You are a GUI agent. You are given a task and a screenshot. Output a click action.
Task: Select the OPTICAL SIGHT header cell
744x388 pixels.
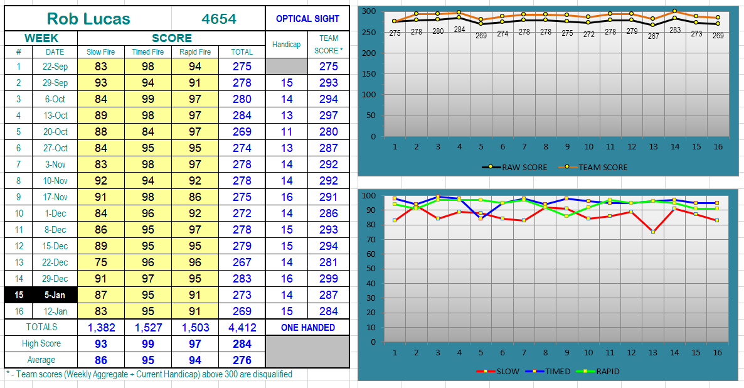pos(307,19)
